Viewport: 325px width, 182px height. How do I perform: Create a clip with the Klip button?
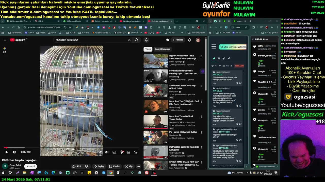[129, 166]
